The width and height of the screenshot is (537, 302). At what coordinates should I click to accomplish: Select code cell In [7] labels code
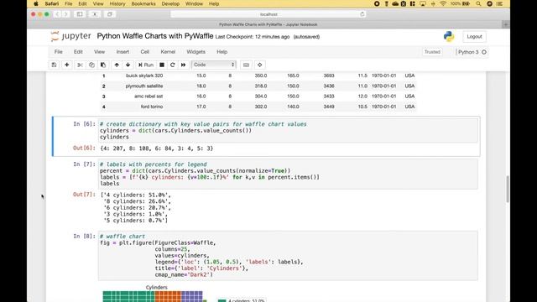(x=288, y=174)
